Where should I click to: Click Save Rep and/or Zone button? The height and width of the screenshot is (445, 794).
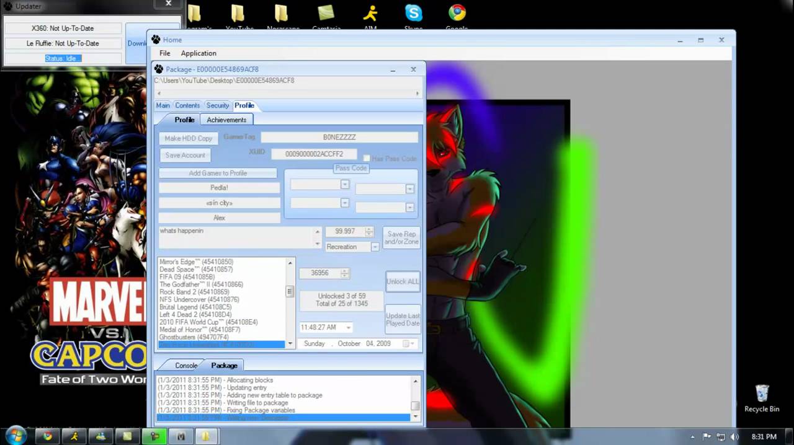(x=401, y=237)
